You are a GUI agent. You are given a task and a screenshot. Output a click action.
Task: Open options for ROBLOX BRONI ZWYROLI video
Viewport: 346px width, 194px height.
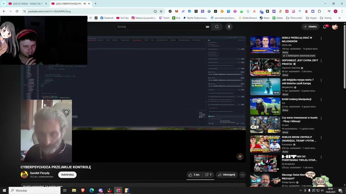pyautogui.click(x=321, y=137)
